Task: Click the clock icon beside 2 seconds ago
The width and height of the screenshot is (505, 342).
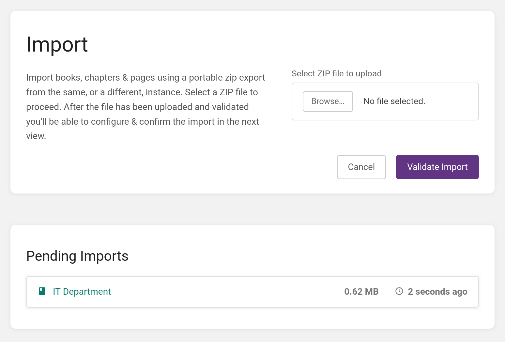Action: (399, 291)
